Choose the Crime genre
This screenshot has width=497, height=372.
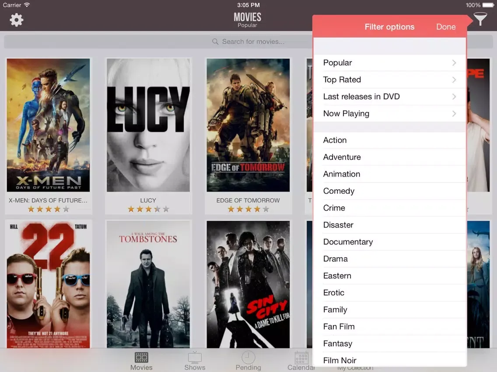click(x=389, y=208)
